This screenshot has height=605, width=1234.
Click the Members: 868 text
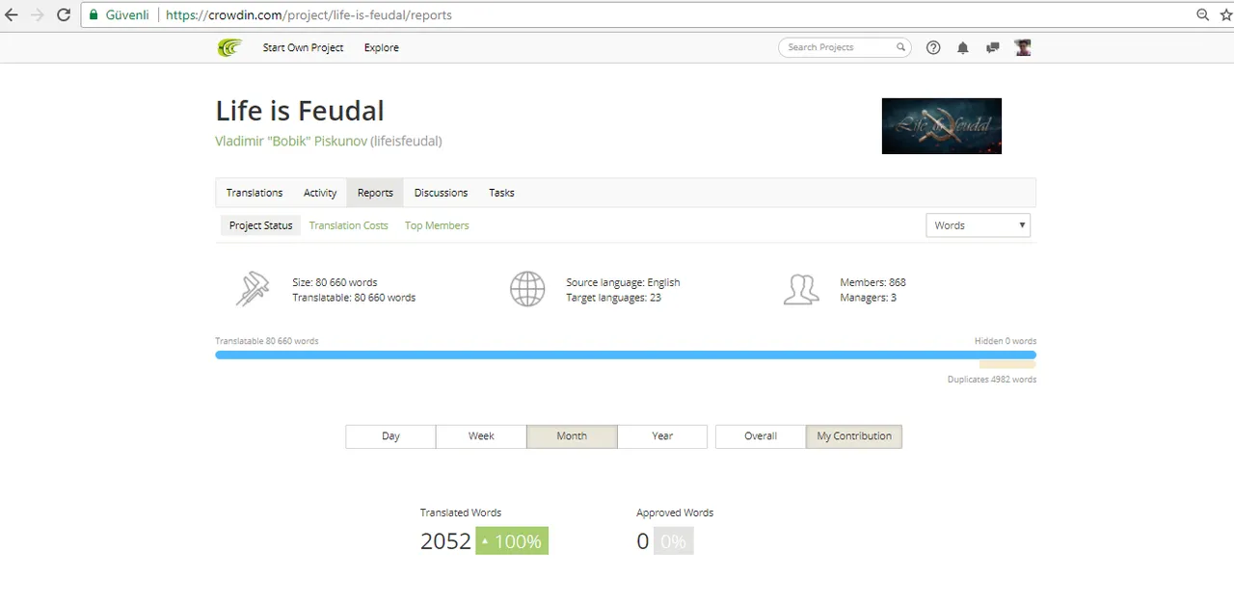872,282
